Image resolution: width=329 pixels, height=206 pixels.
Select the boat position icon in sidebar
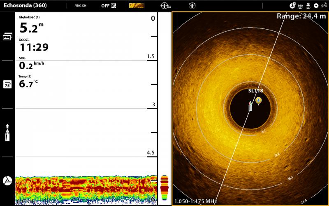click(7, 133)
